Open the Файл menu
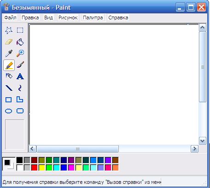The height and width of the screenshot is (188, 210). 10,18
